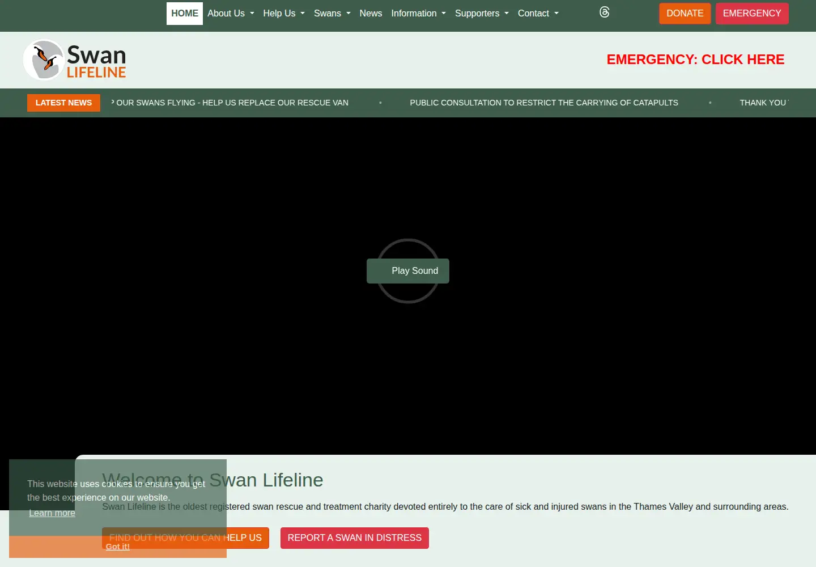Click the DONATE button
This screenshot has width=816, height=567.
(685, 14)
